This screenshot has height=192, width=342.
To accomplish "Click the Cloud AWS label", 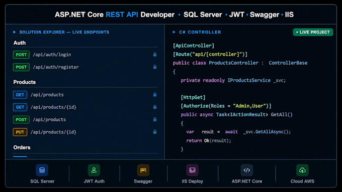I will (x=302, y=181).
